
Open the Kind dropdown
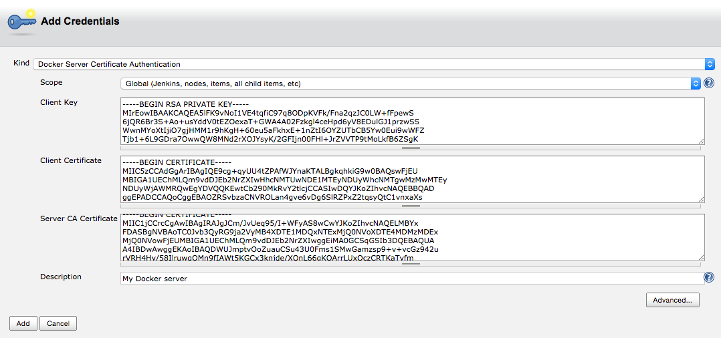374,64
